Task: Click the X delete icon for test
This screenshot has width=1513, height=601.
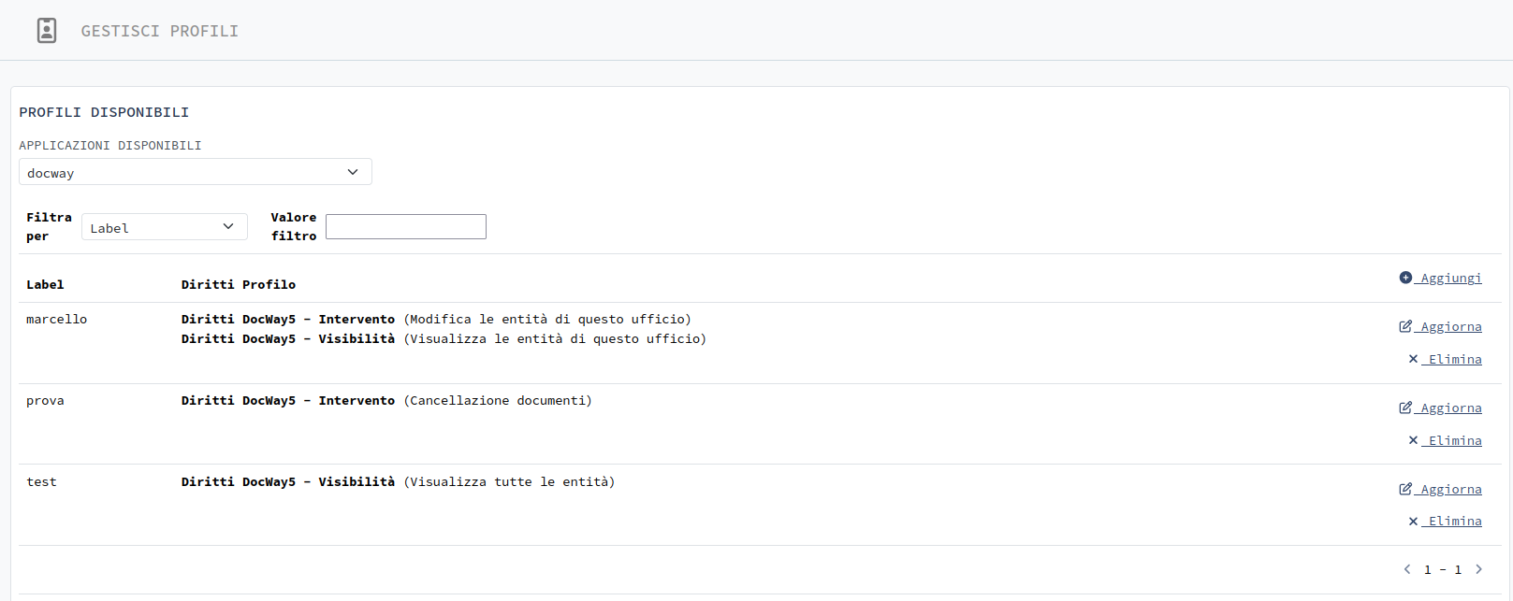Action: coord(1413,522)
